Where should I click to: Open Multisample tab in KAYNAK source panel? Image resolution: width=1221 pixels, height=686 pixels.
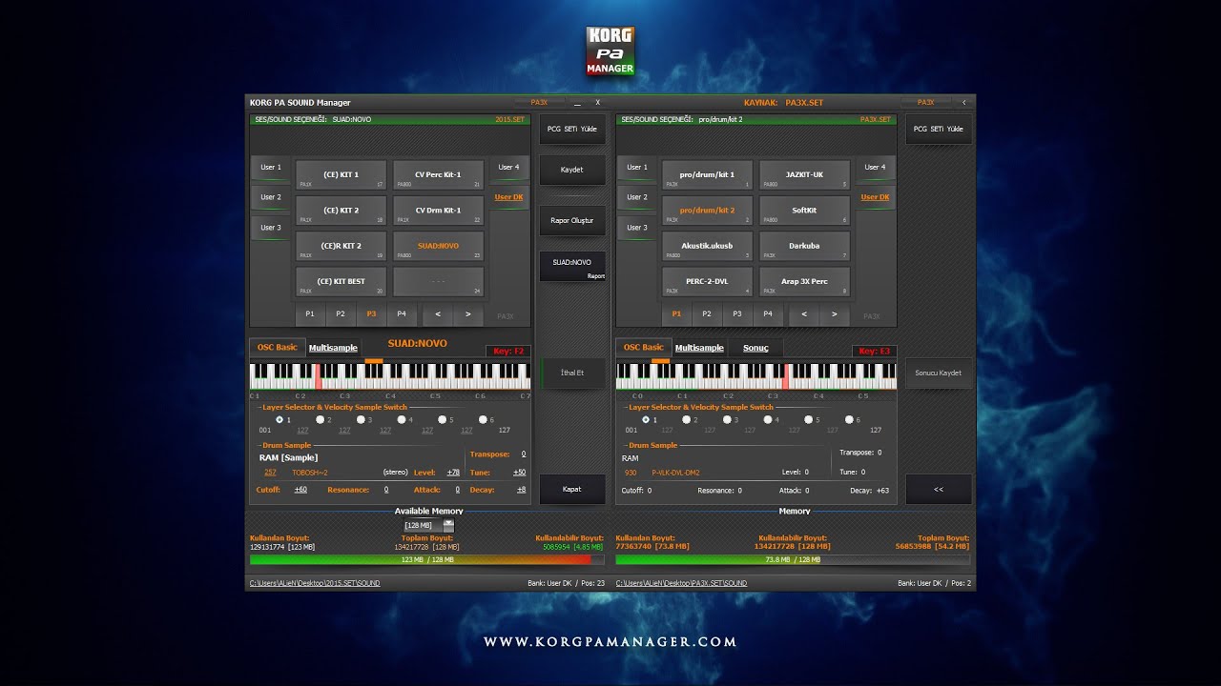pos(699,348)
